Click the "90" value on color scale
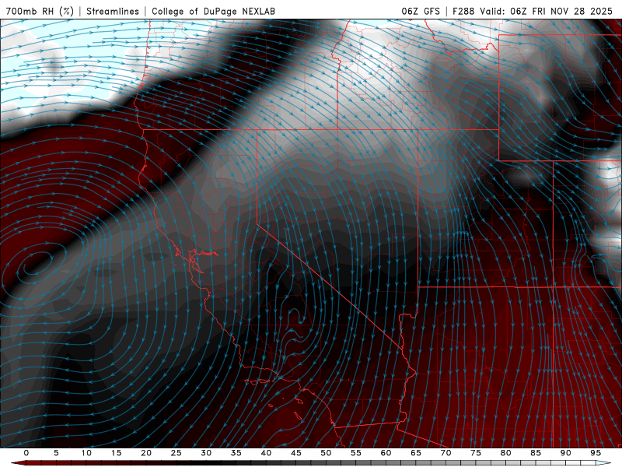The height and width of the screenshot is (467, 622). click(565, 453)
